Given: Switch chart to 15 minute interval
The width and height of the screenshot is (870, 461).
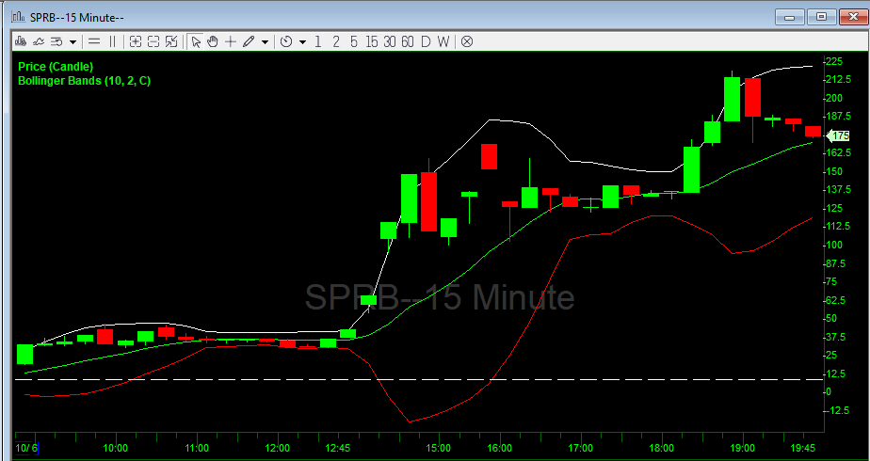Looking at the screenshot, I should (372, 41).
